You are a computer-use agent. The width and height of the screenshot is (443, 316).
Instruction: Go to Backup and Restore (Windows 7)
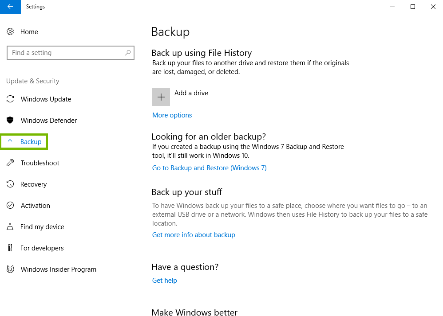click(x=209, y=168)
